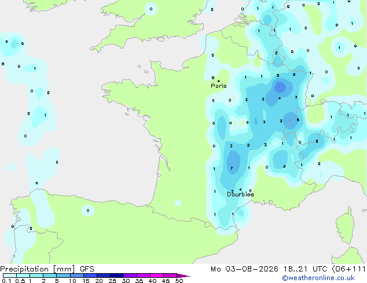The width and height of the screenshot is (367, 283).
Task: Click the '10' legend scale label
Action: pos(72,281)
